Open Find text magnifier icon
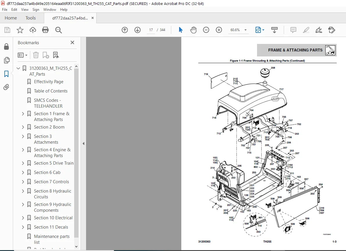346x251 pixels. pyautogui.click(x=58, y=30)
